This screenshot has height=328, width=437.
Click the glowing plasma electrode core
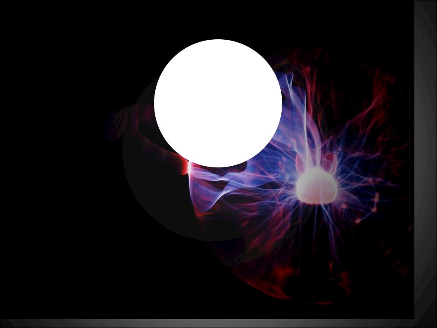coord(317,186)
